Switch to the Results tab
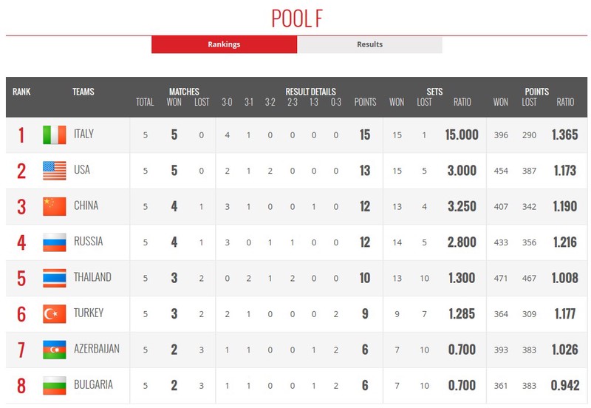591x408 pixels. tap(369, 44)
